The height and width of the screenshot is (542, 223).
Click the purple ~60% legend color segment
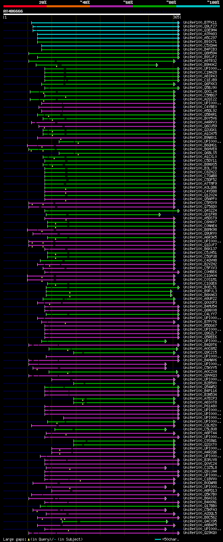[x=111, y=6]
